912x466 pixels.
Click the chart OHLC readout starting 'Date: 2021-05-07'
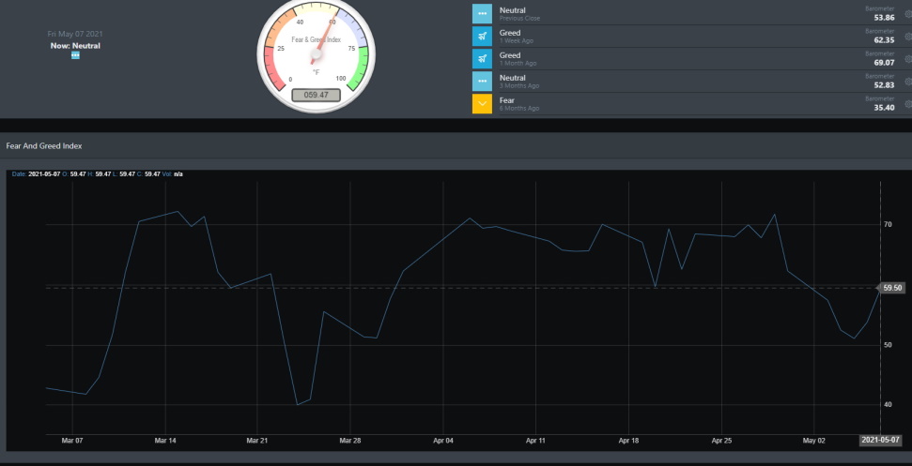[x=97, y=174]
